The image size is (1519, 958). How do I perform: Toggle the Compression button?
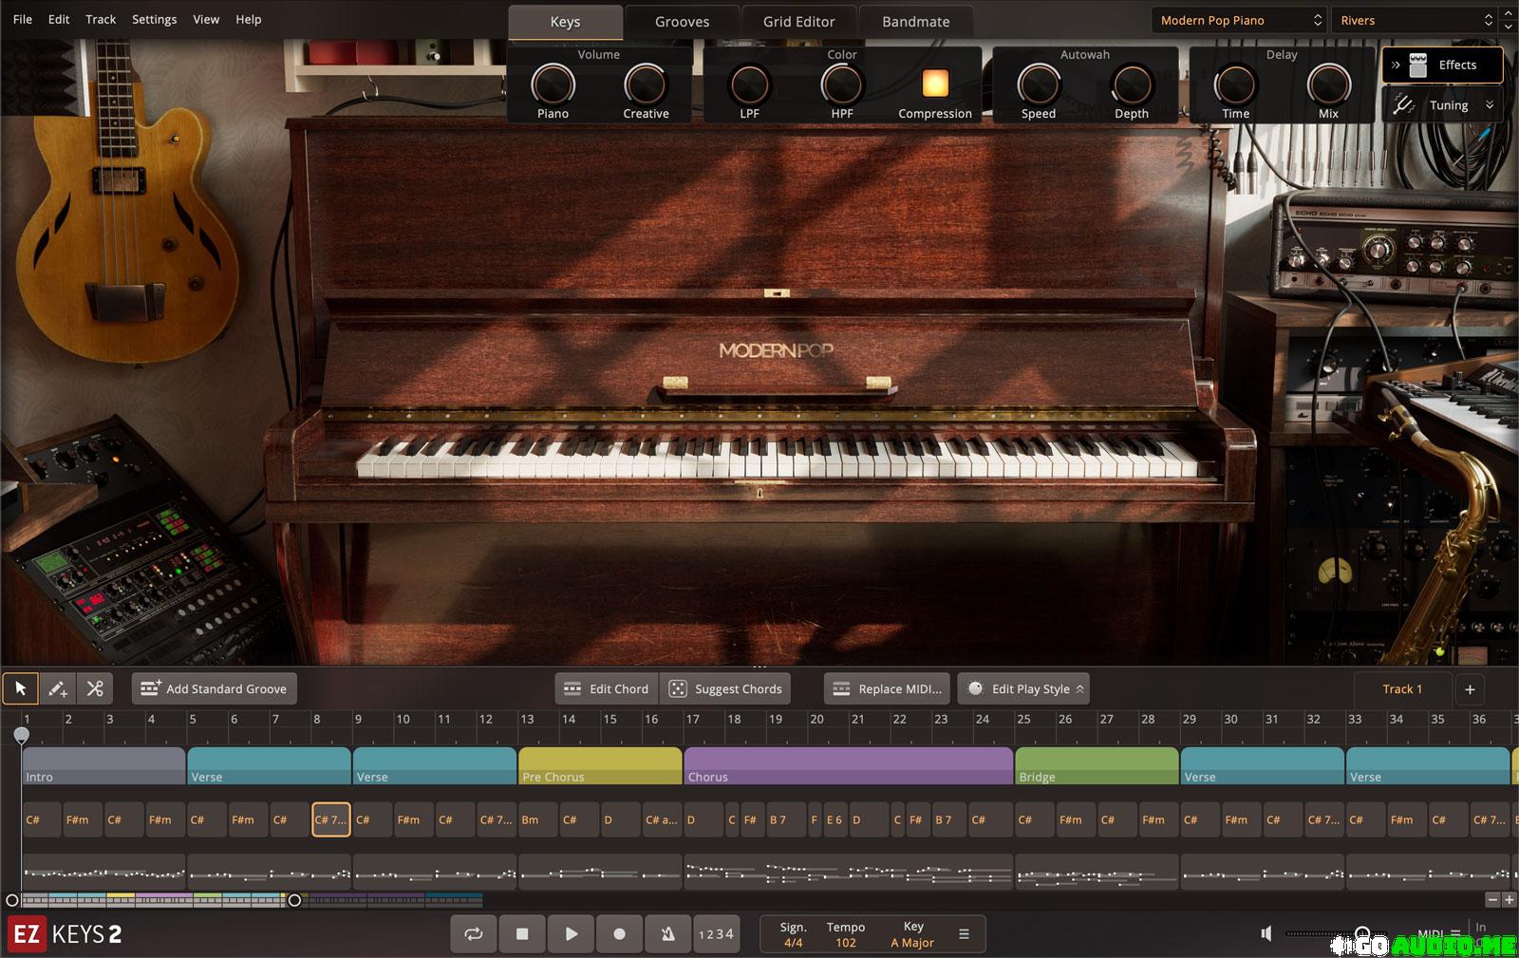coord(935,84)
